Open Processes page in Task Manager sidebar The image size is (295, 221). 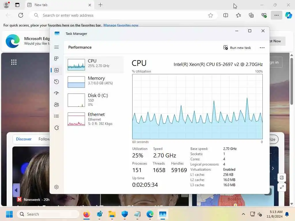pos(56,59)
